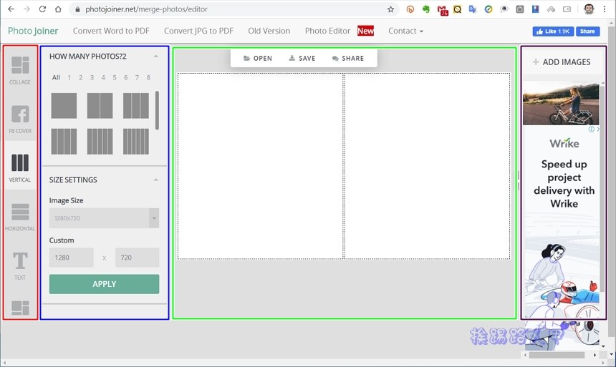Image resolution: width=616 pixels, height=367 pixels.
Task: Open the user profile avatar
Action: tap(589, 9)
